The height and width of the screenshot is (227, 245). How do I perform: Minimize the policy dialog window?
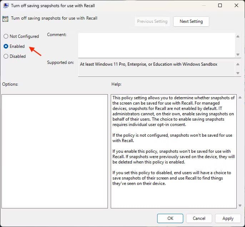coord(204,5)
